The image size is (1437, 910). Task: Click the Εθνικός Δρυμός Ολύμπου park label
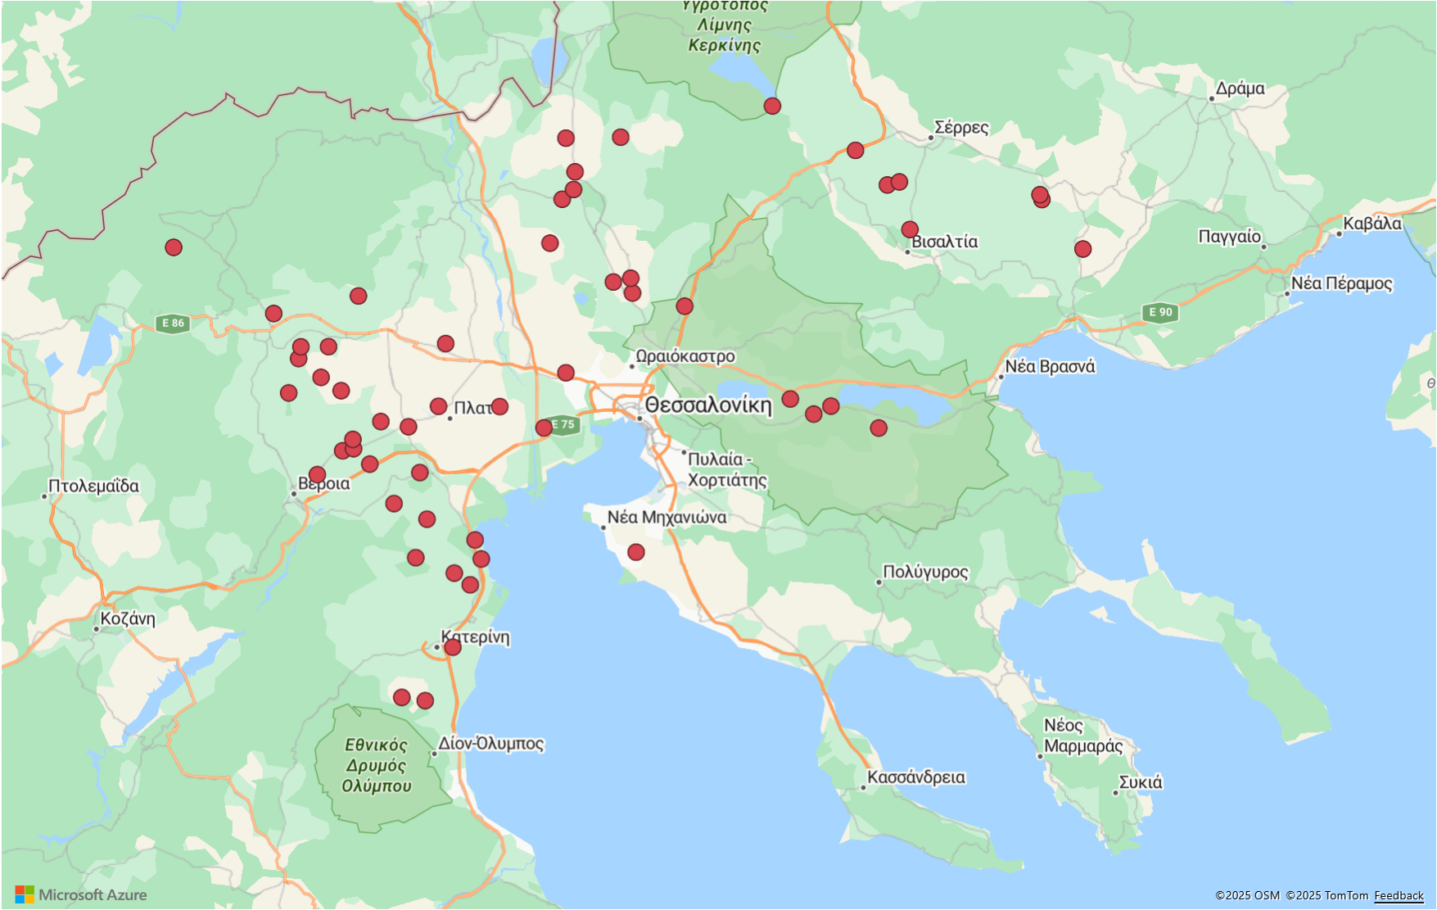click(x=376, y=765)
